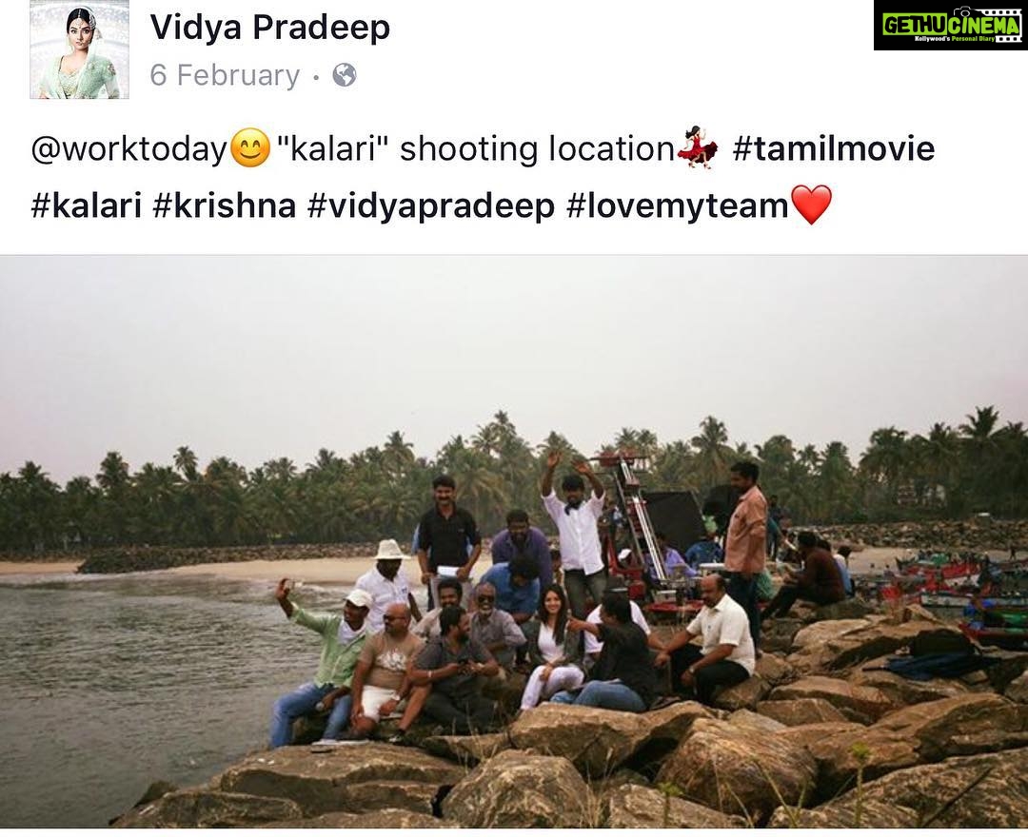Image resolution: width=1028 pixels, height=837 pixels.
Task: Open the #krishna hashtag
Action: [x=225, y=205]
